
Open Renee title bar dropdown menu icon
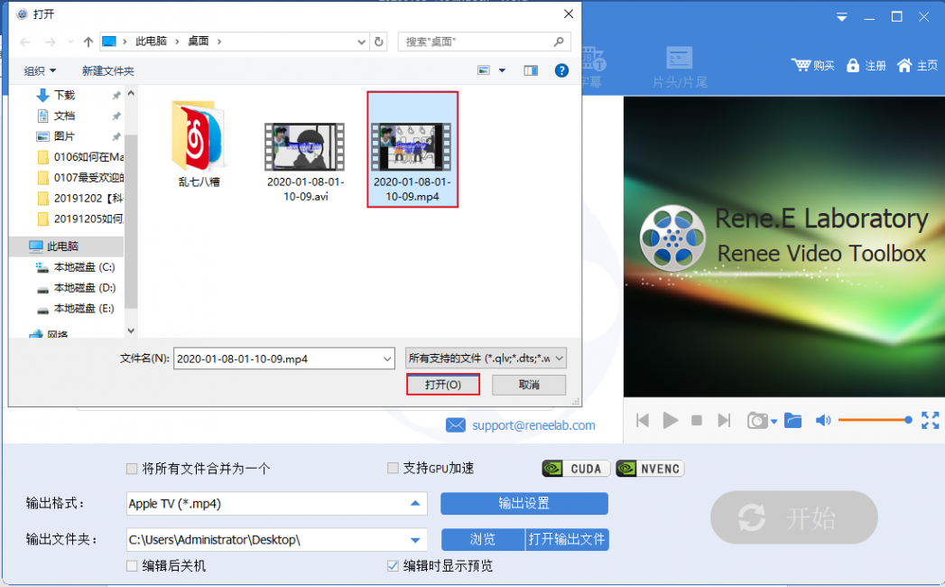click(x=842, y=17)
